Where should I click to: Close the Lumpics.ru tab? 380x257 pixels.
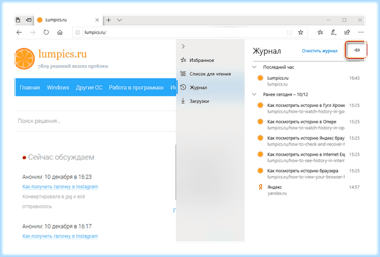[x=97, y=20]
